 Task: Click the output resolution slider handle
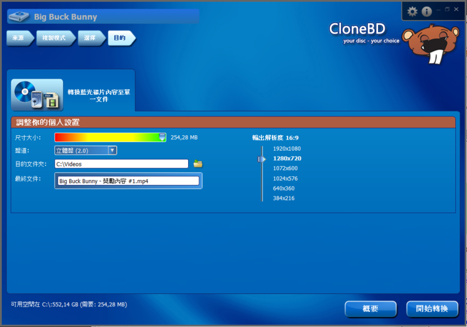coord(261,159)
